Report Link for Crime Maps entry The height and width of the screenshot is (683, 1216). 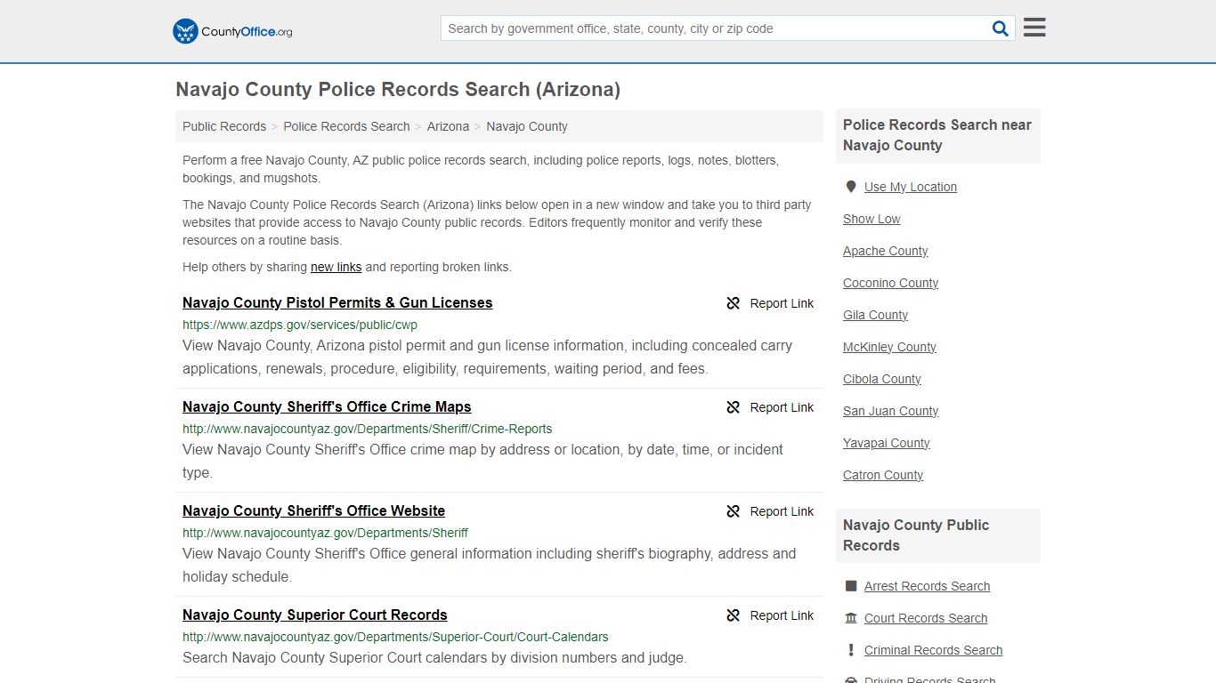(782, 407)
